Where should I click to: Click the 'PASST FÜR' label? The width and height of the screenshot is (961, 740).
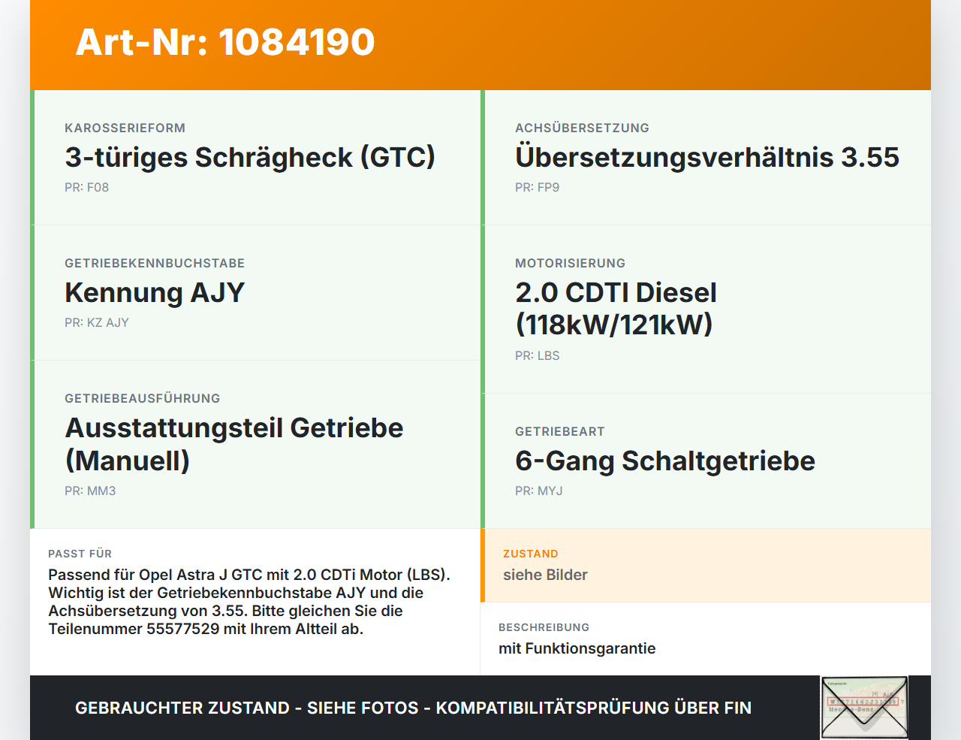pyautogui.click(x=80, y=554)
